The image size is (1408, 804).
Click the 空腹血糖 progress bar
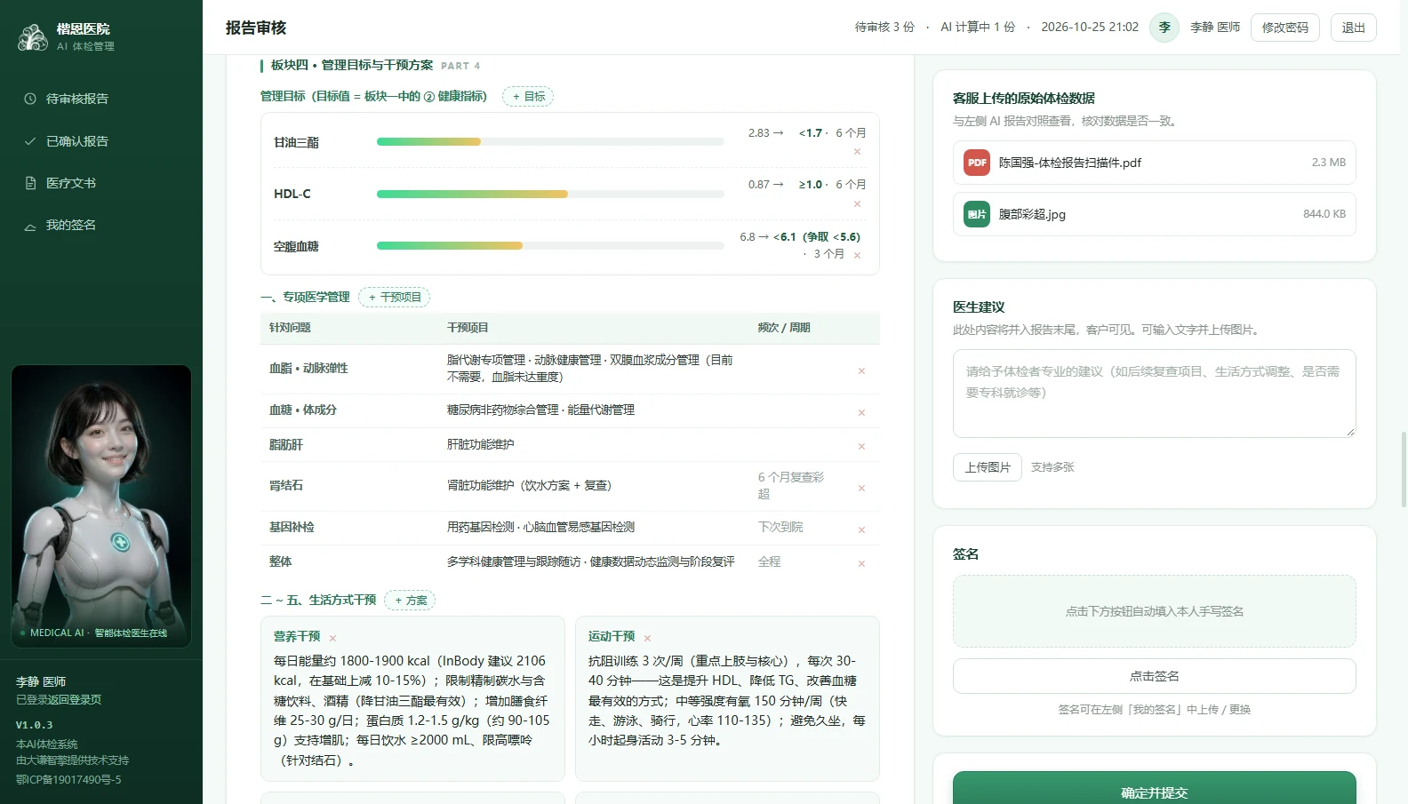pyautogui.click(x=550, y=246)
